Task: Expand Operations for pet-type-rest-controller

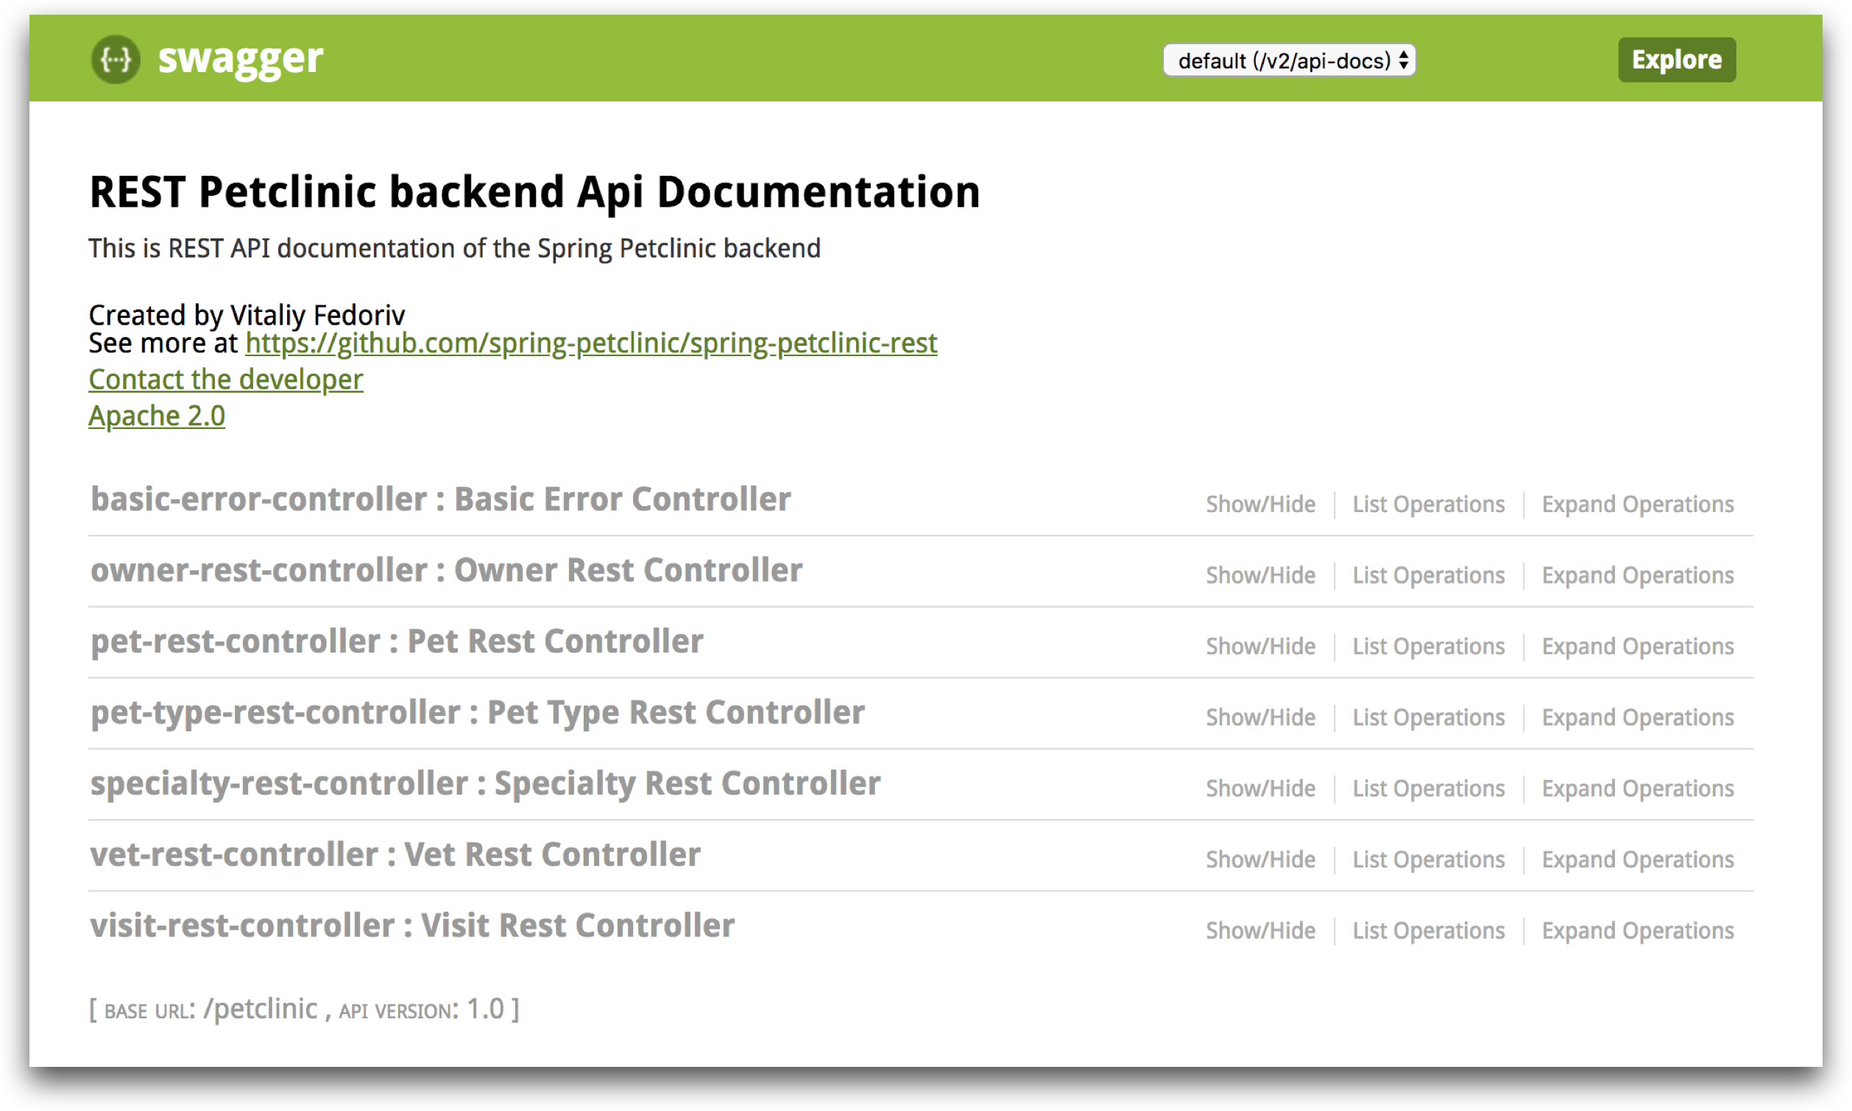Action: (x=1638, y=717)
